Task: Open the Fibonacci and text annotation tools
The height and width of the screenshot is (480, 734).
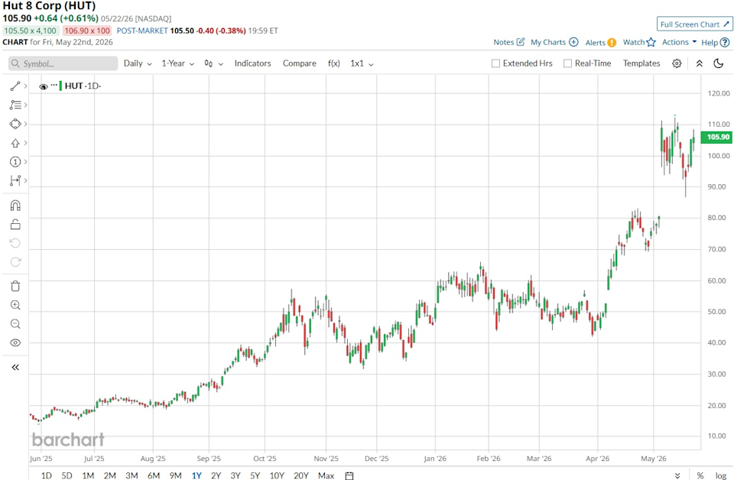Action: click(15, 105)
